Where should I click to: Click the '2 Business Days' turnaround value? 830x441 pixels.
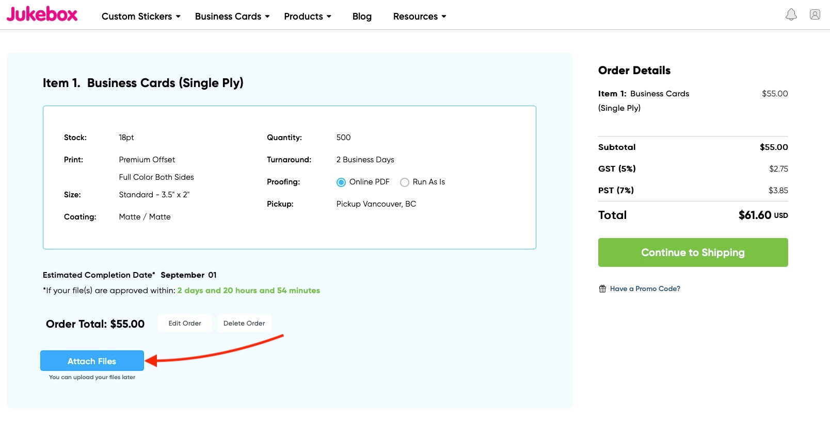(365, 160)
